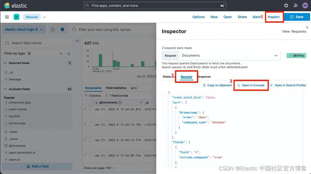This screenshot has width=311, height=174.
Task: Click the green D space avatar
Action: [x=16, y=17]
